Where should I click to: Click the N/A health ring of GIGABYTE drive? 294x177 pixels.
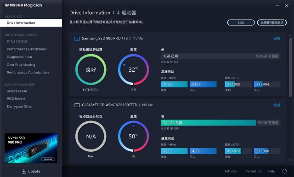91,136
